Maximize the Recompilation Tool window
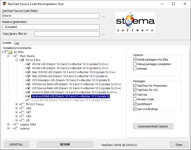 173,4
